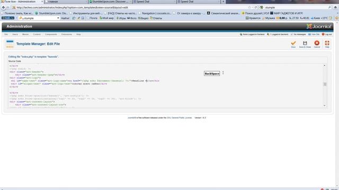Screen dimensions: 339x190
Task: Click the None Logged-in frontend status
Action: click(252, 34)
